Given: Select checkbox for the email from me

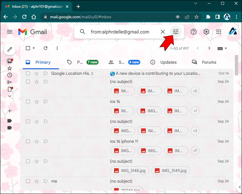Looking at the screenshot, I should [28, 181].
